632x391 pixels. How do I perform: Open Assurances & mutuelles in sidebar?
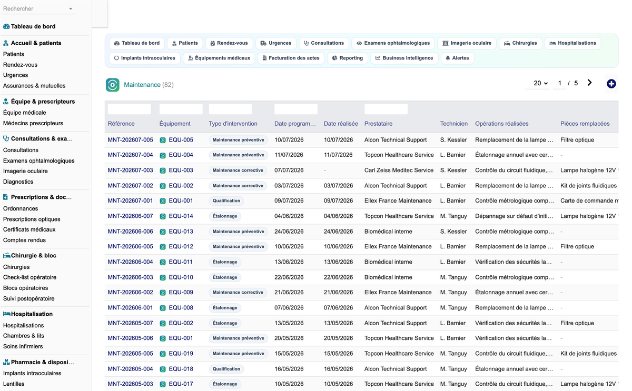tap(34, 86)
